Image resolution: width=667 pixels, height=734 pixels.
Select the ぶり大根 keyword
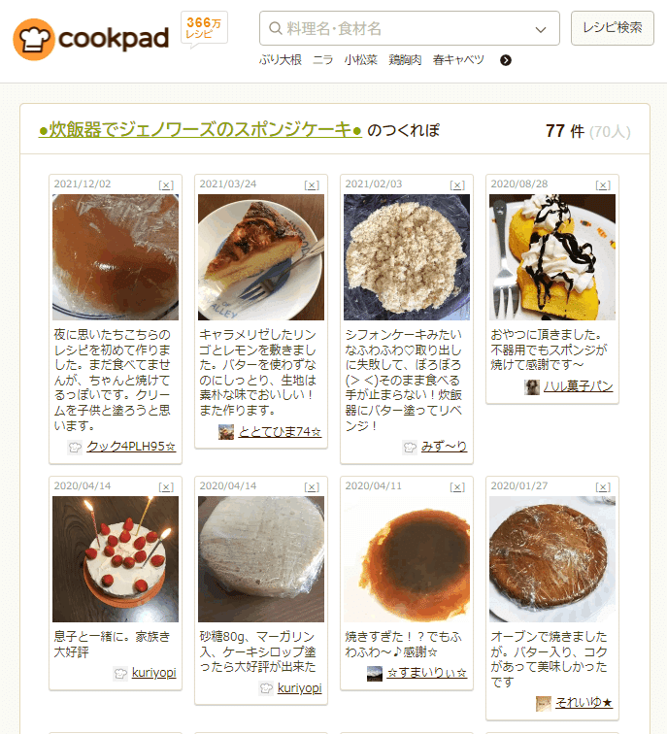281,60
